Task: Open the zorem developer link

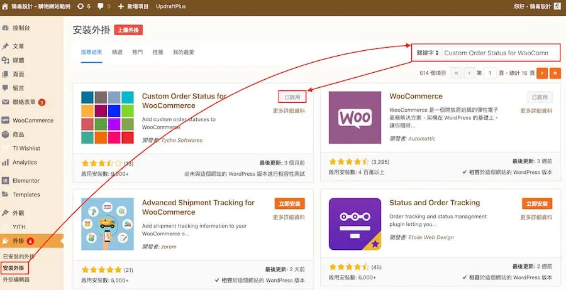Action: point(169,247)
